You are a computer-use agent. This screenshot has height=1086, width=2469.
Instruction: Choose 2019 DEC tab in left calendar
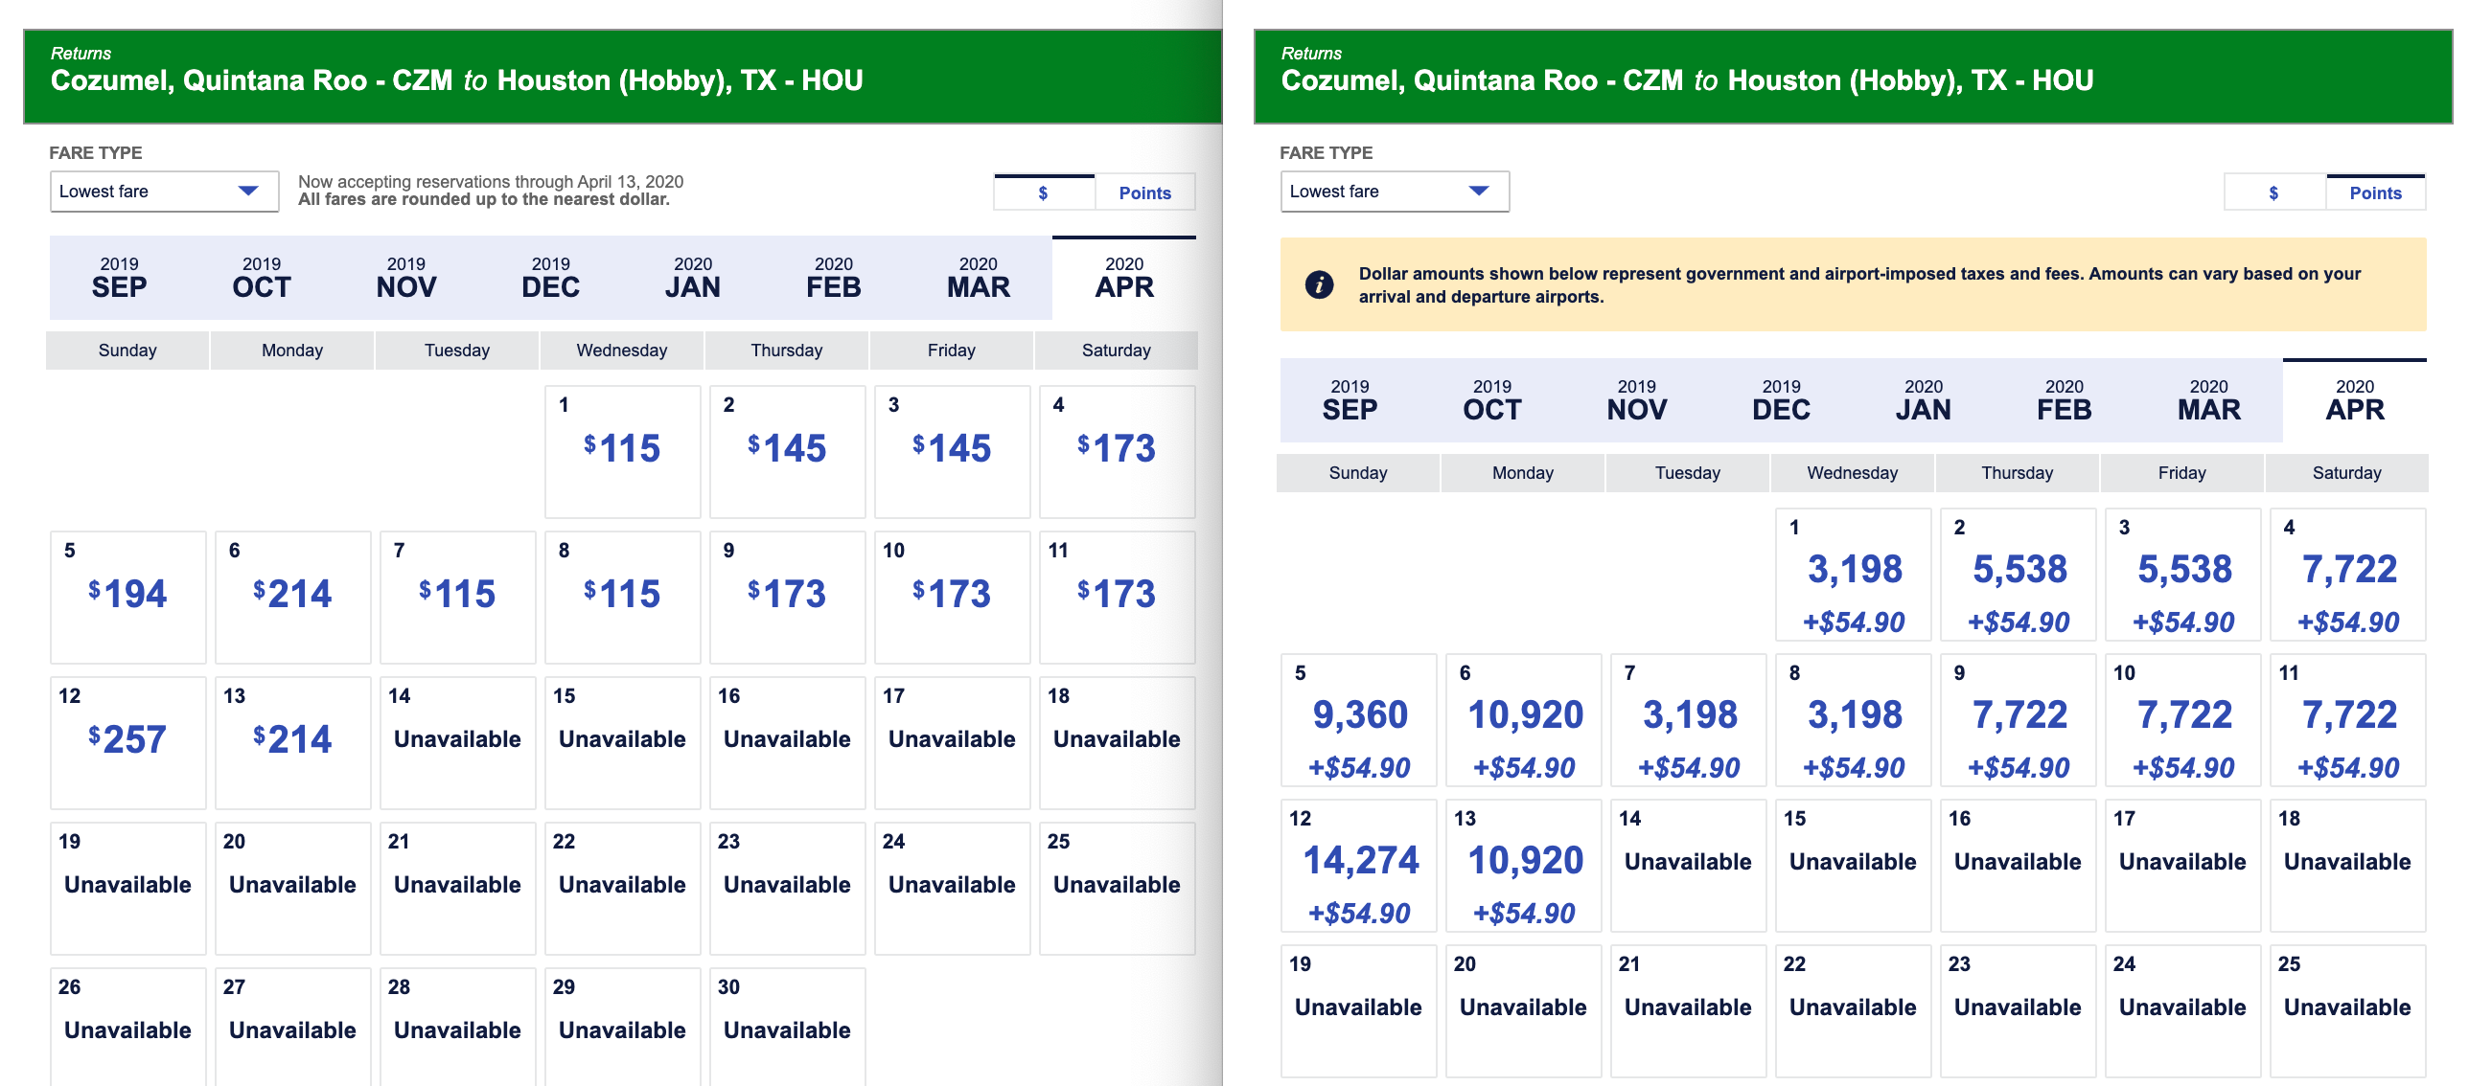(x=550, y=278)
